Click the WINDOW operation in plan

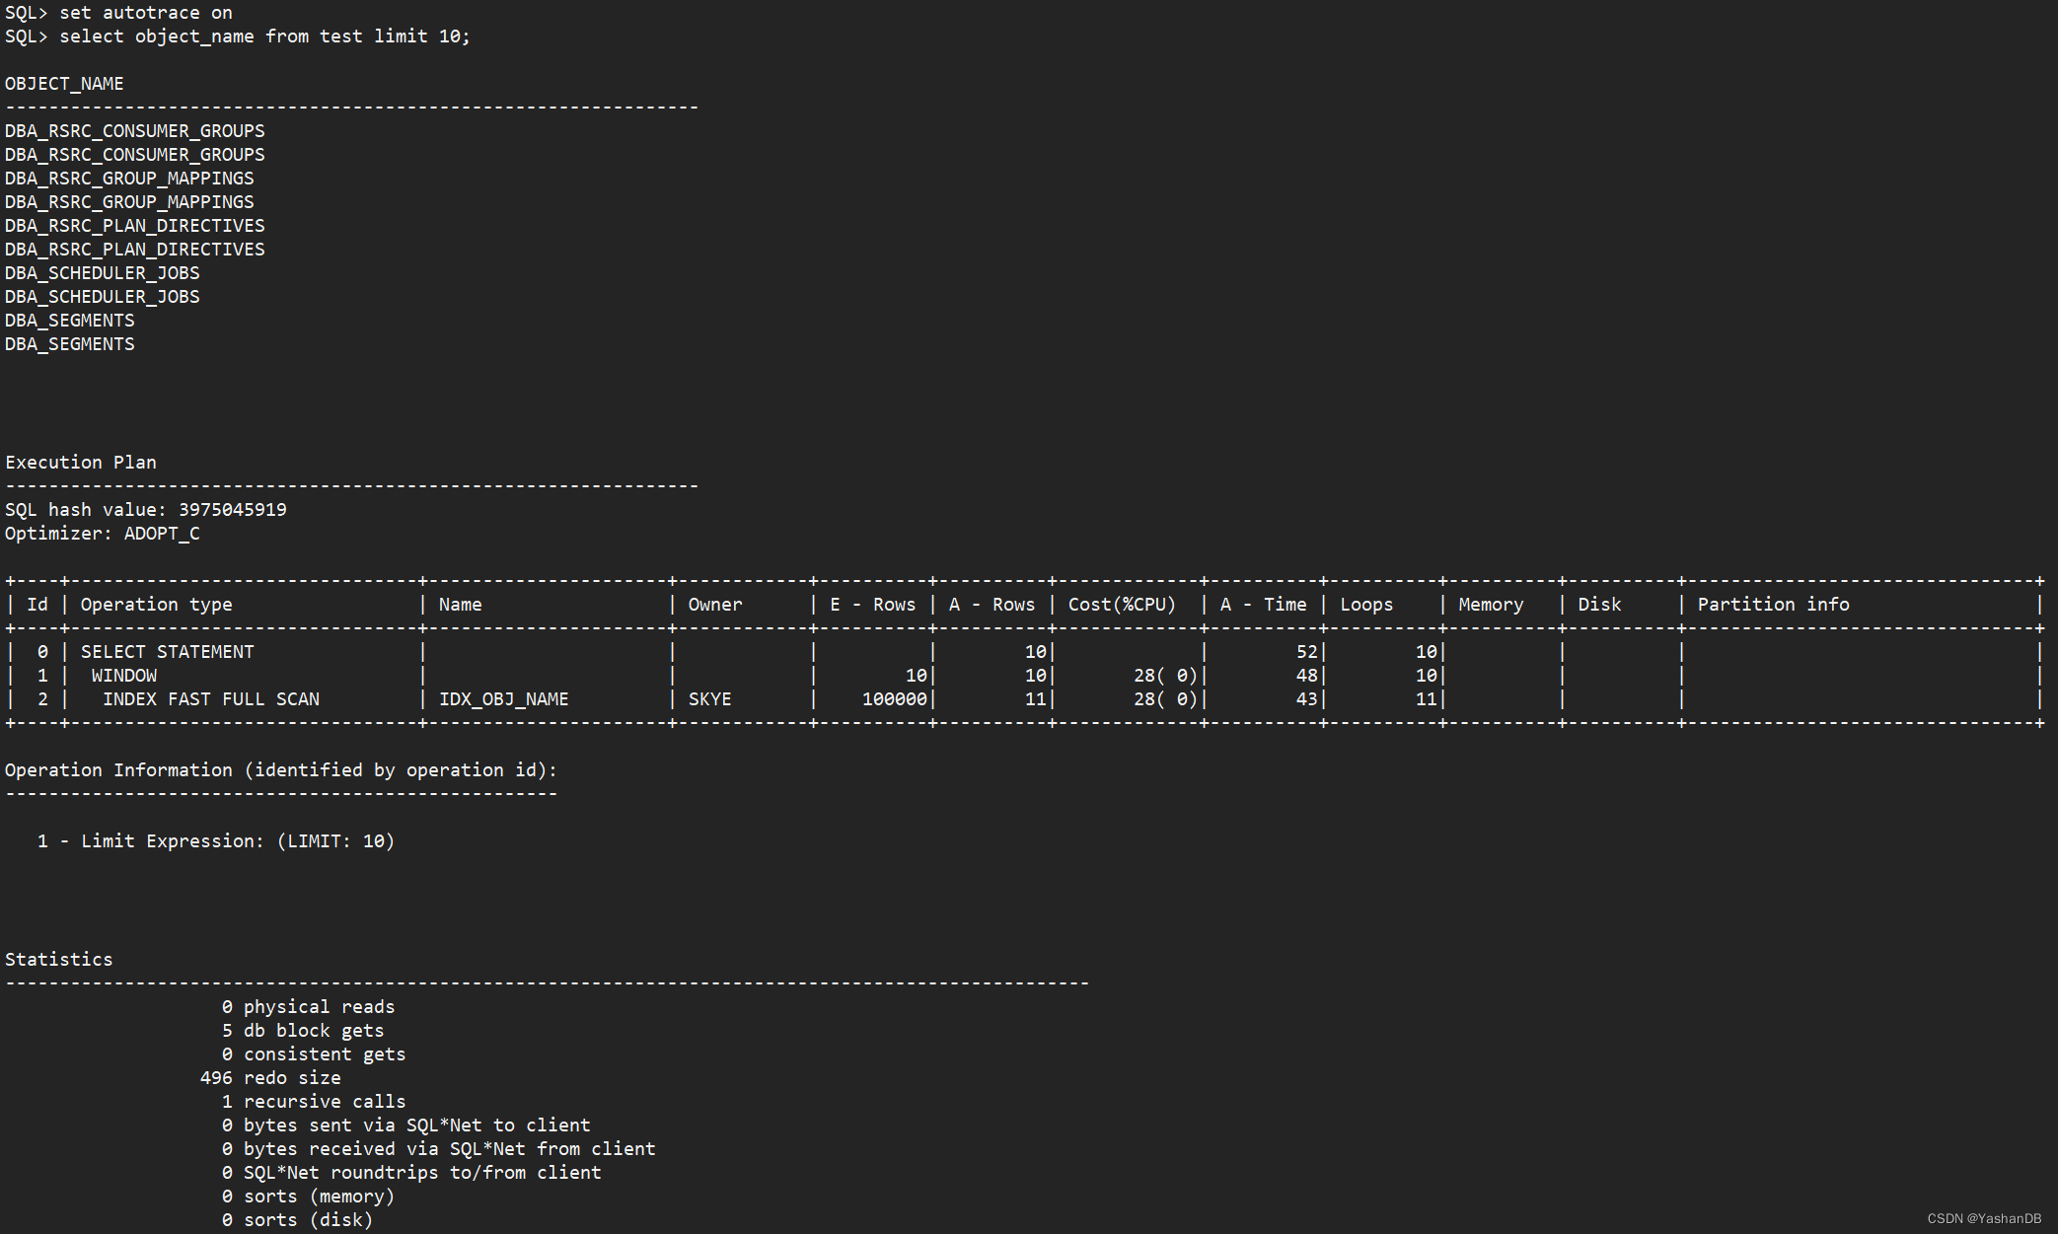(x=123, y=676)
